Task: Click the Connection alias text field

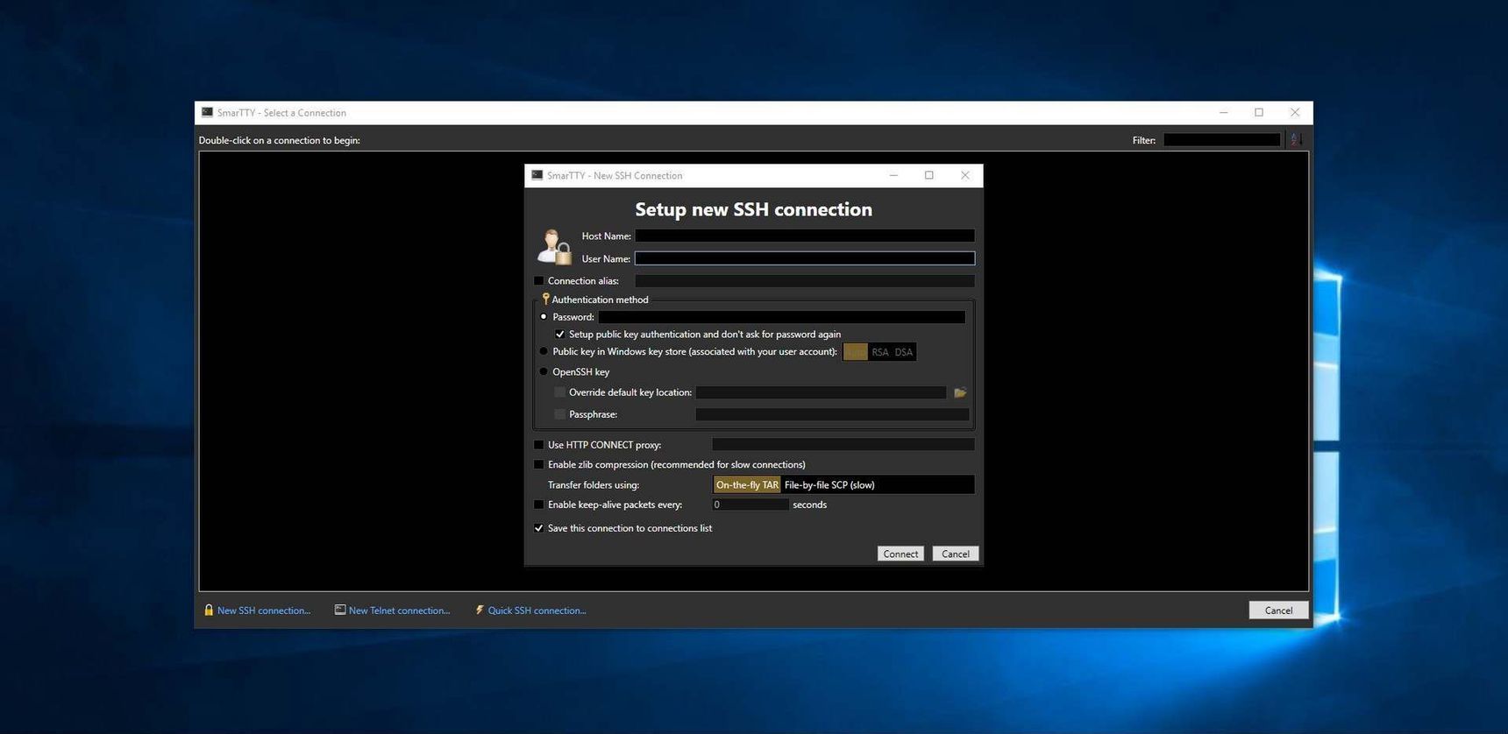Action: point(805,281)
